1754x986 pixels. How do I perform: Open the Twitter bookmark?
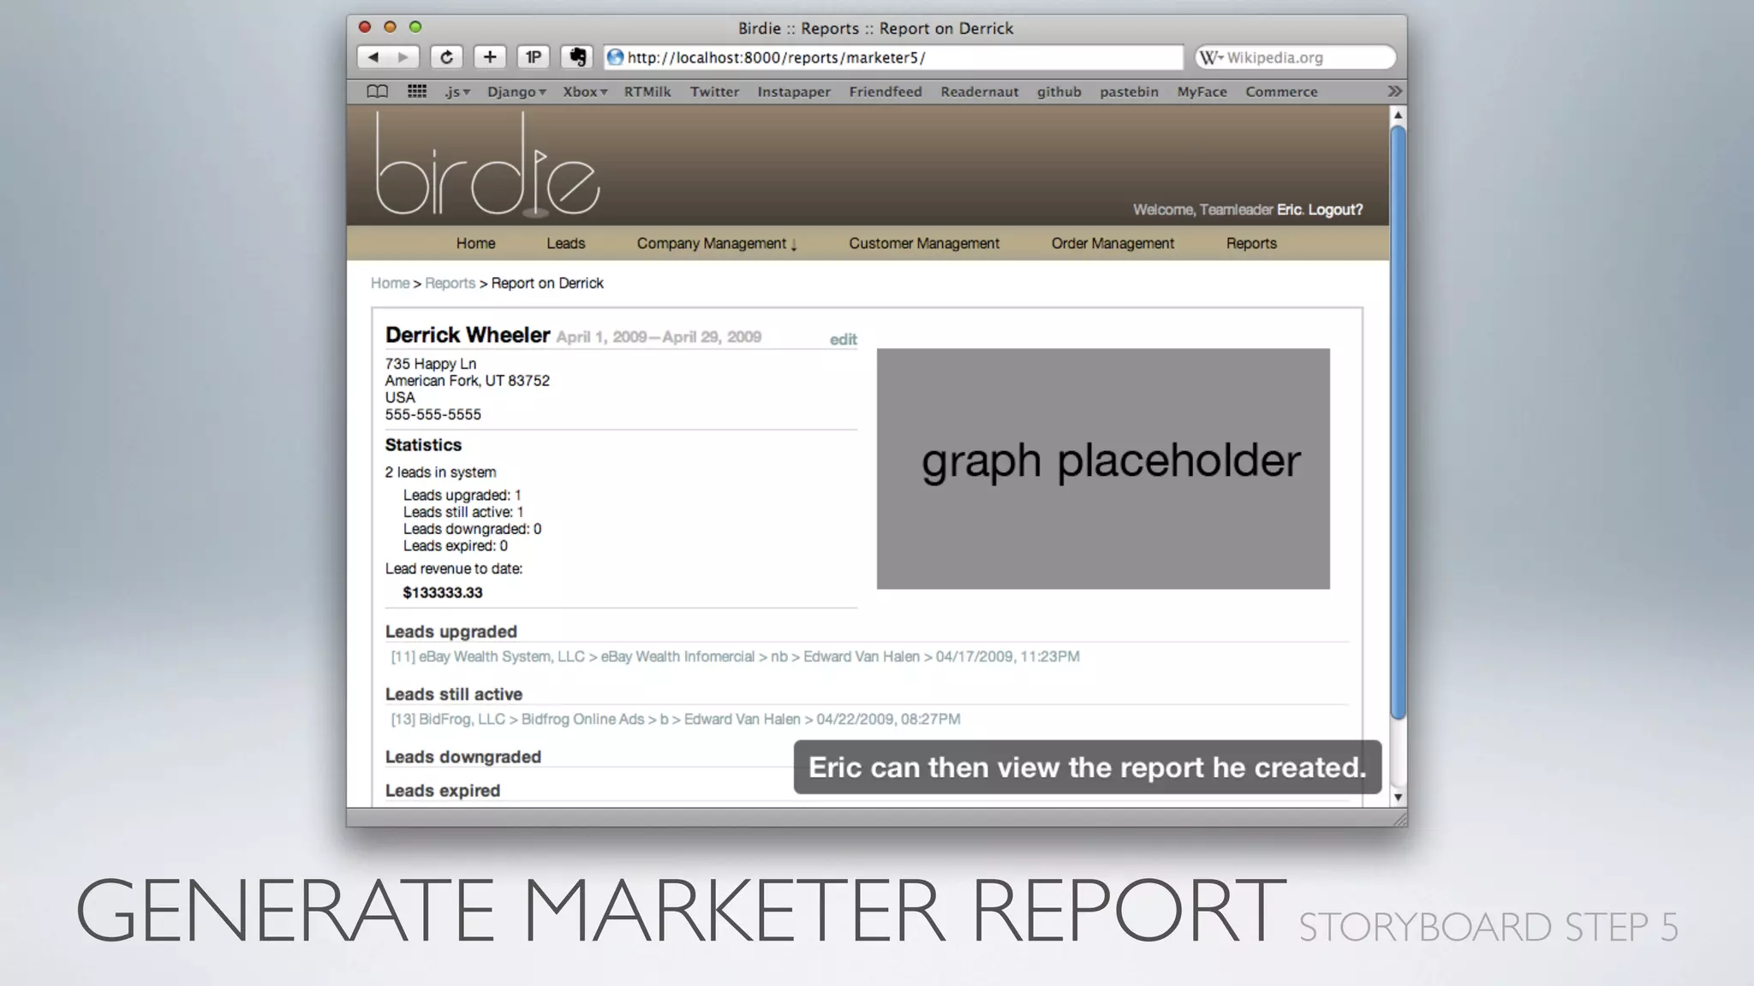click(714, 92)
